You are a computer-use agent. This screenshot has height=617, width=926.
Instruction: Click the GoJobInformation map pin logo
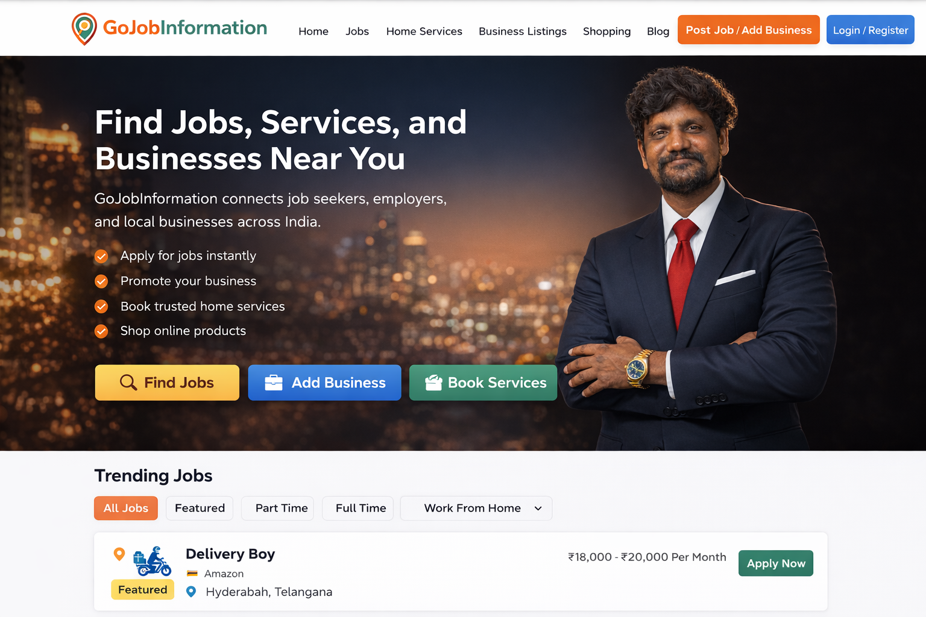tap(84, 28)
